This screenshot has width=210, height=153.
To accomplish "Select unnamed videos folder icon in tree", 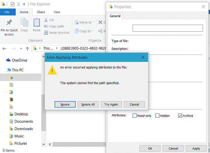I will click(x=11, y=99).
